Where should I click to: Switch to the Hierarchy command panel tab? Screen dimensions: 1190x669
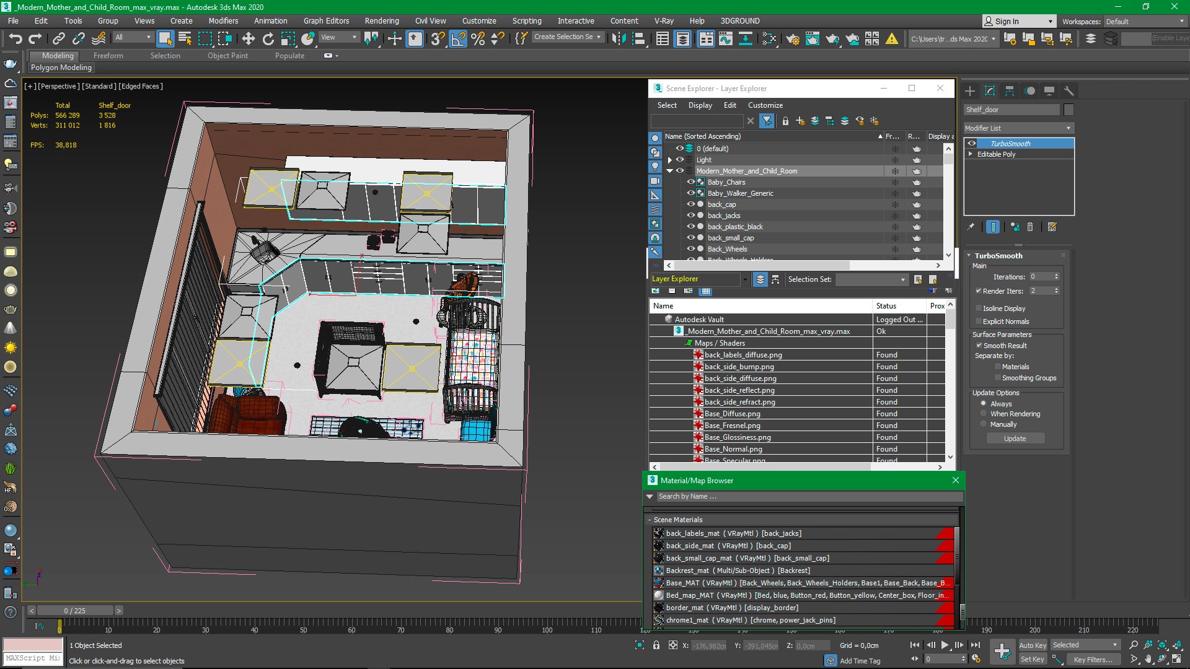point(1010,91)
